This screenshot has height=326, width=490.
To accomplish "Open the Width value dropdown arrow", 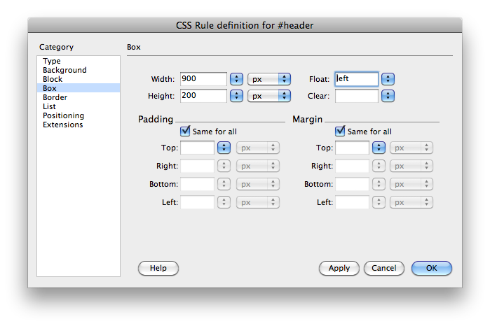I will (x=237, y=79).
